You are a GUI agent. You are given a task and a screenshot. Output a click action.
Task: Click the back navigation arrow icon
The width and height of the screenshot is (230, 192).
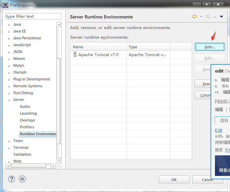[194, 16]
